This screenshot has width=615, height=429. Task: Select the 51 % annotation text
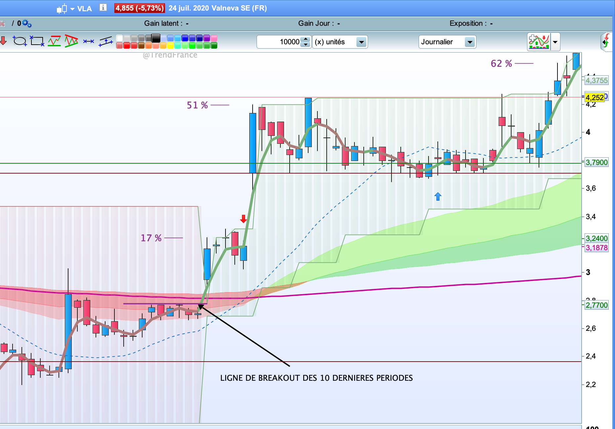(x=197, y=105)
